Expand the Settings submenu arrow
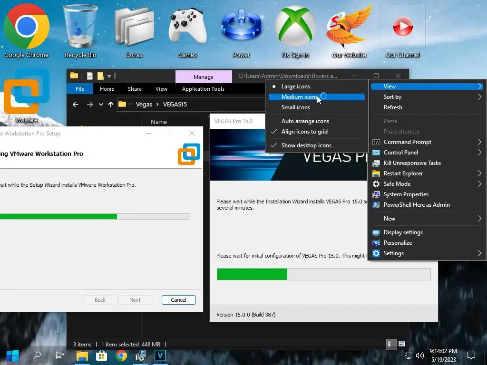The image size is (487, 365). 480,254
